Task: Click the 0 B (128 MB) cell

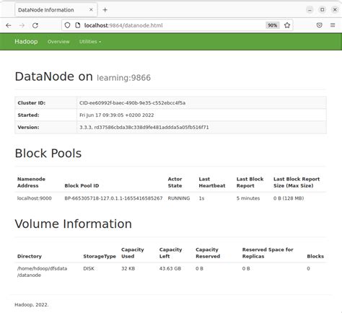Action: click(289, 198)
